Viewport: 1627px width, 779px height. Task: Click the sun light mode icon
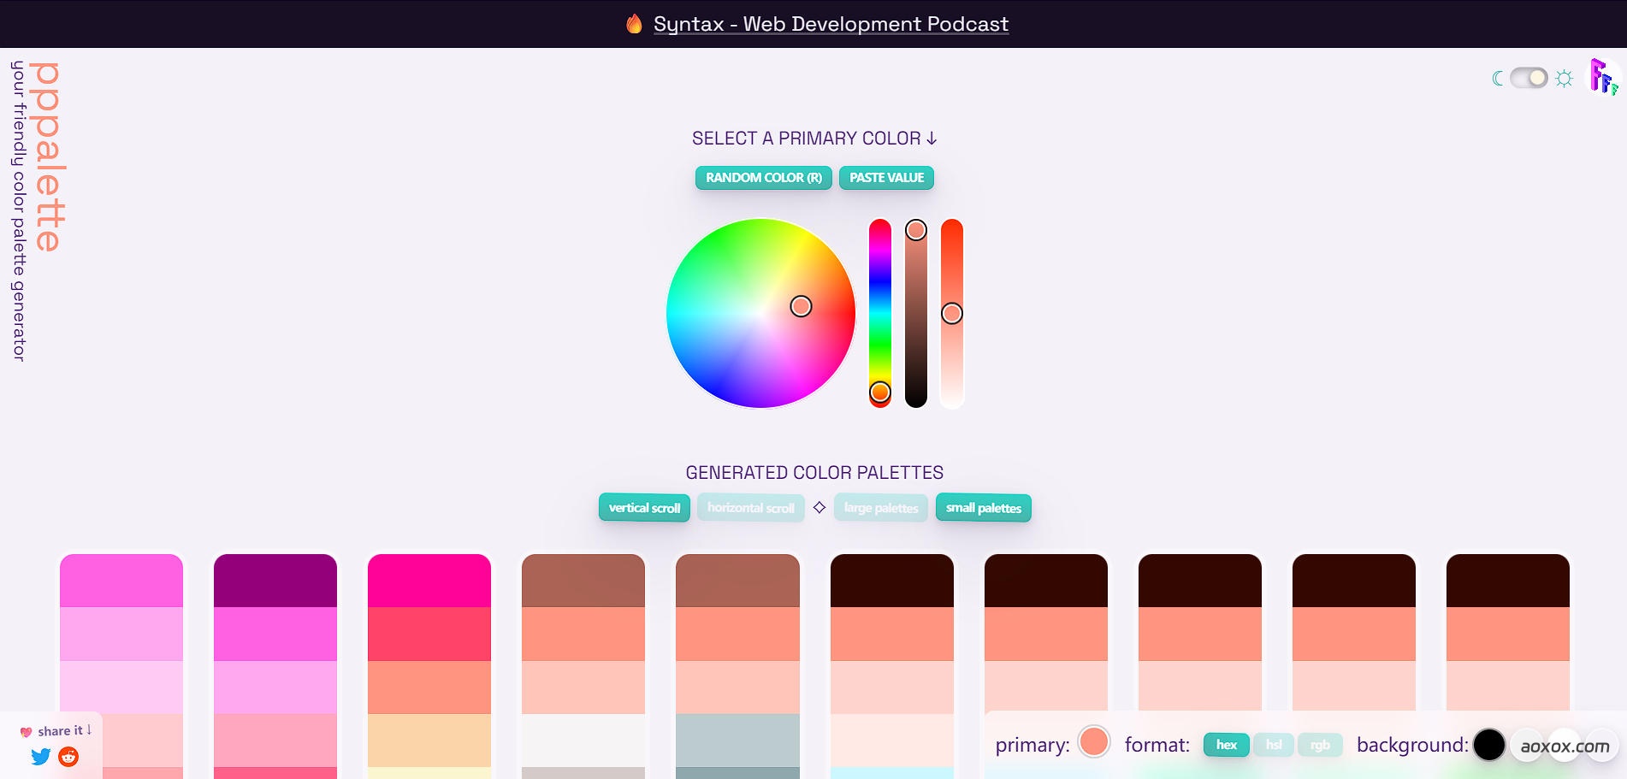coord(1565,79)
